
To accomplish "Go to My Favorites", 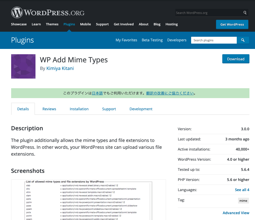I will click(x=126, y=40).
